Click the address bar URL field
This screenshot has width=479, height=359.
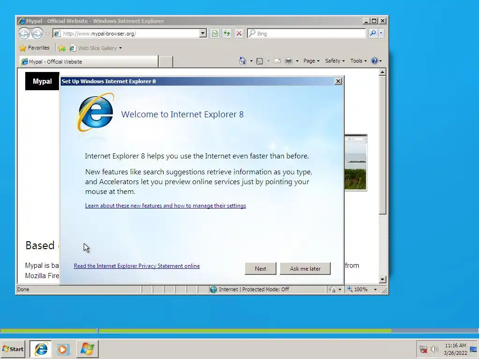tap(126, 34)
